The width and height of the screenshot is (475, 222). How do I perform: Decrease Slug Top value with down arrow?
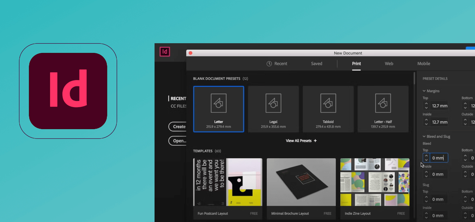426,201
